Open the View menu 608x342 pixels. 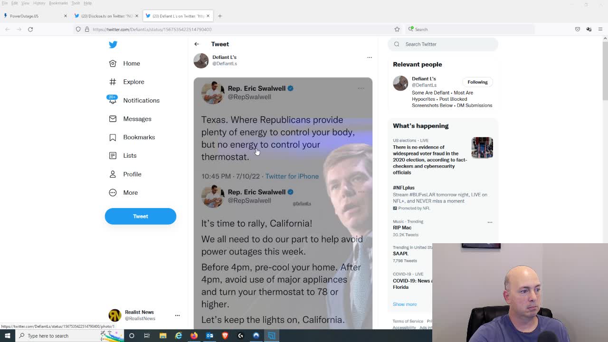coord(25,3)
